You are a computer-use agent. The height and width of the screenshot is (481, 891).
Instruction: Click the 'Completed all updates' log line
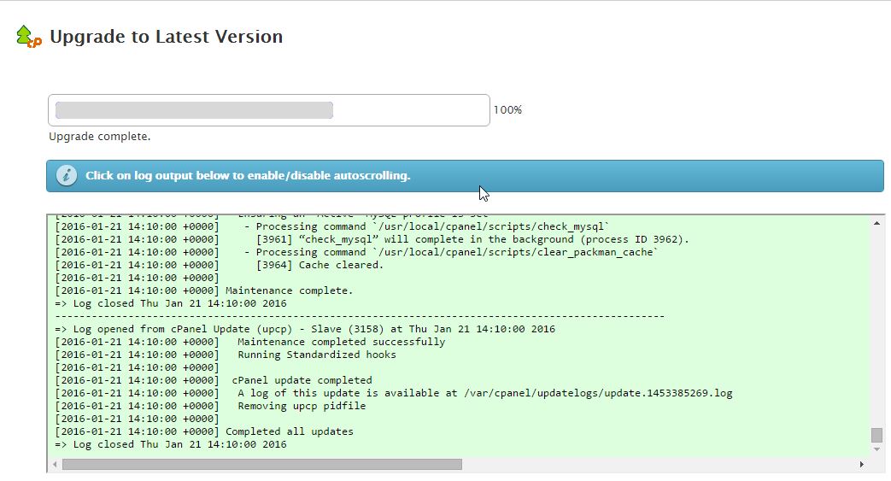click(x=204, y=431)
